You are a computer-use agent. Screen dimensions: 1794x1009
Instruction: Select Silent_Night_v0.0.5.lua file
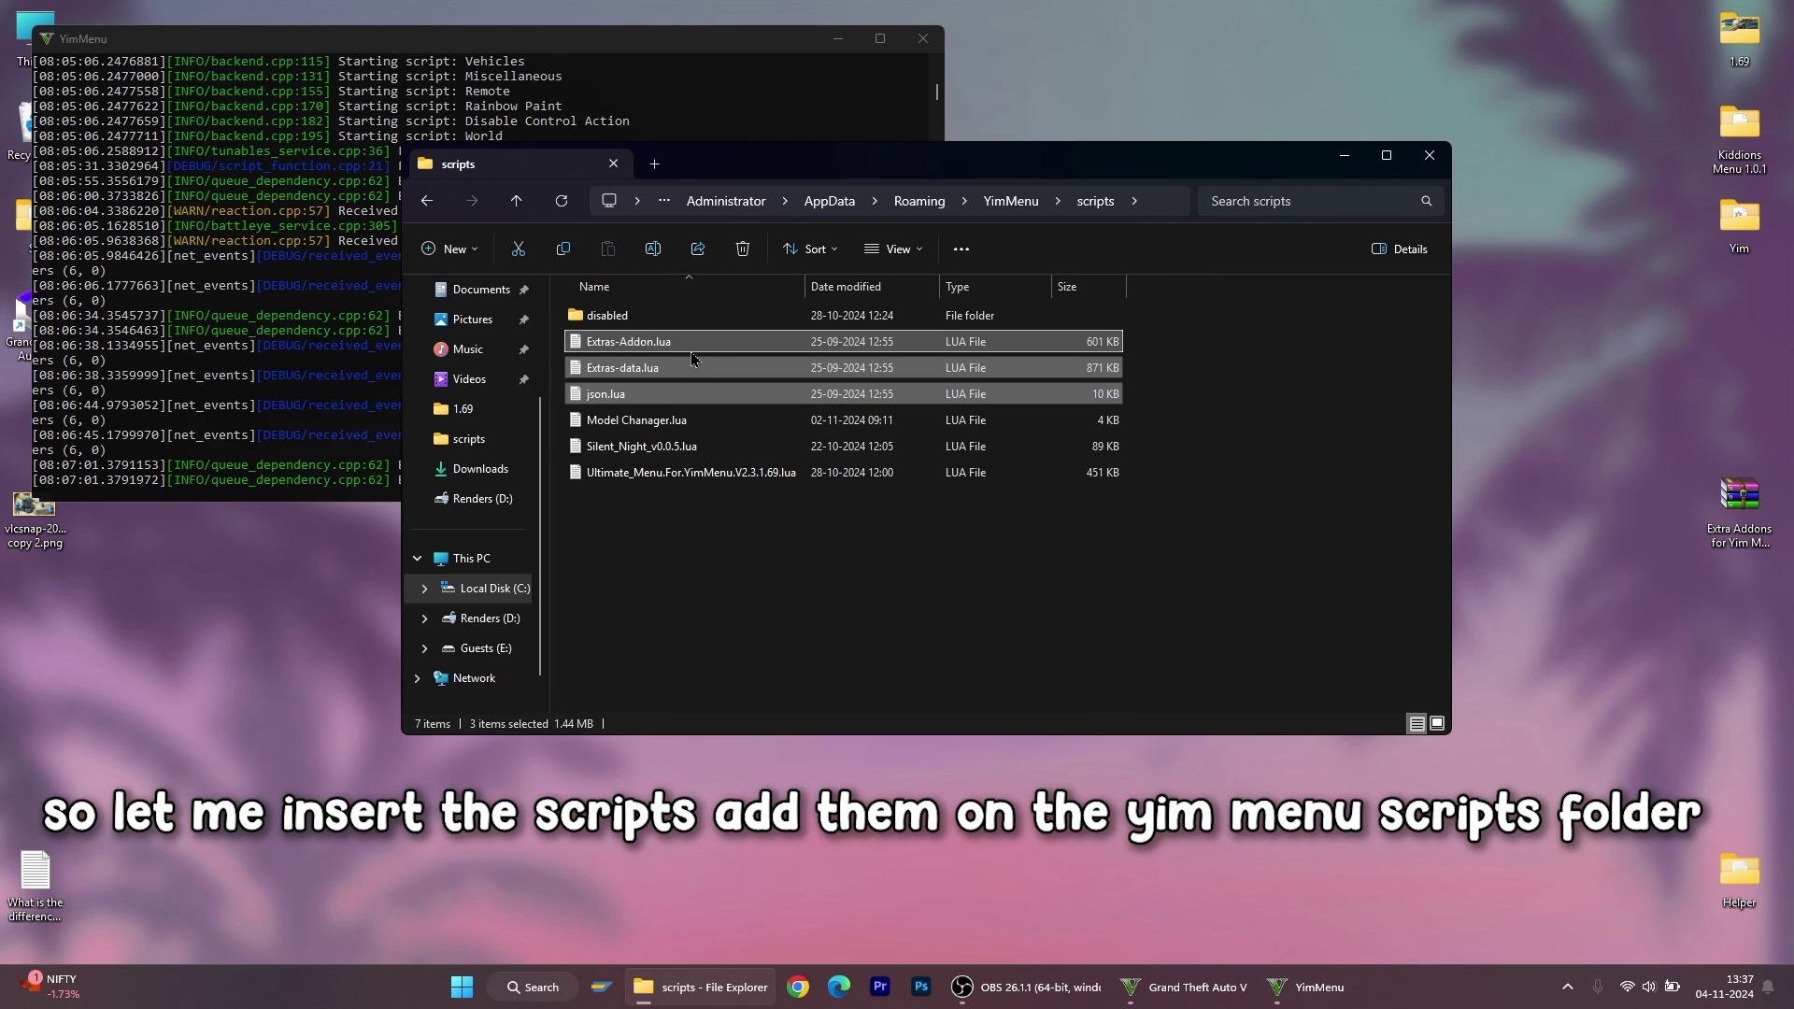coord(844,447)
